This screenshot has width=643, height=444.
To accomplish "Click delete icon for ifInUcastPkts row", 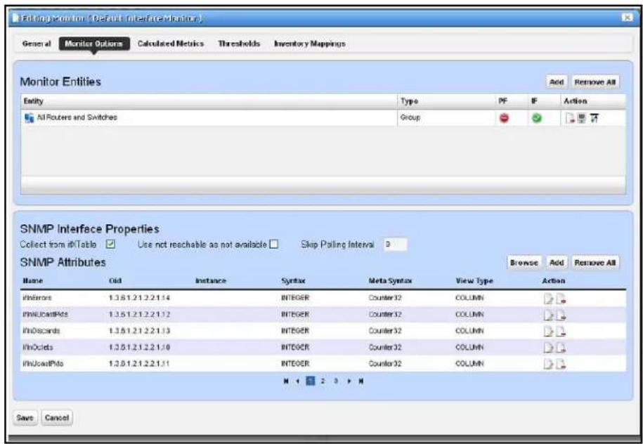I will click(561, 364).
